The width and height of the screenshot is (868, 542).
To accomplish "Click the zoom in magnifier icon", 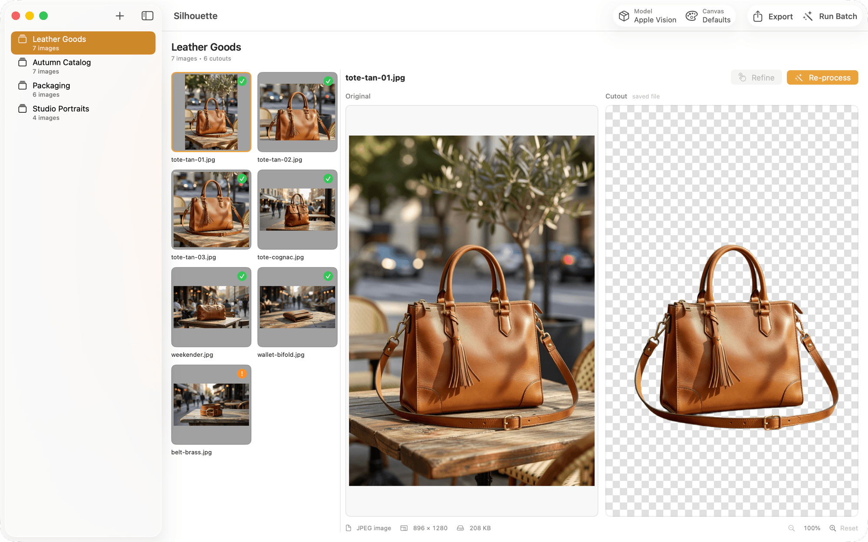I will click(x=832, y=528).
